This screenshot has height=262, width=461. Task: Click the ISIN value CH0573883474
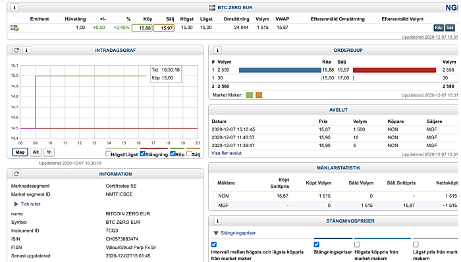(x=122, y=239)
